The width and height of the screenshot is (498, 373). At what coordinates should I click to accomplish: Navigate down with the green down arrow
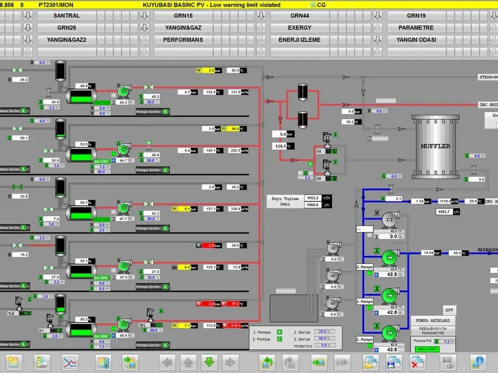(x=209, y=362)
